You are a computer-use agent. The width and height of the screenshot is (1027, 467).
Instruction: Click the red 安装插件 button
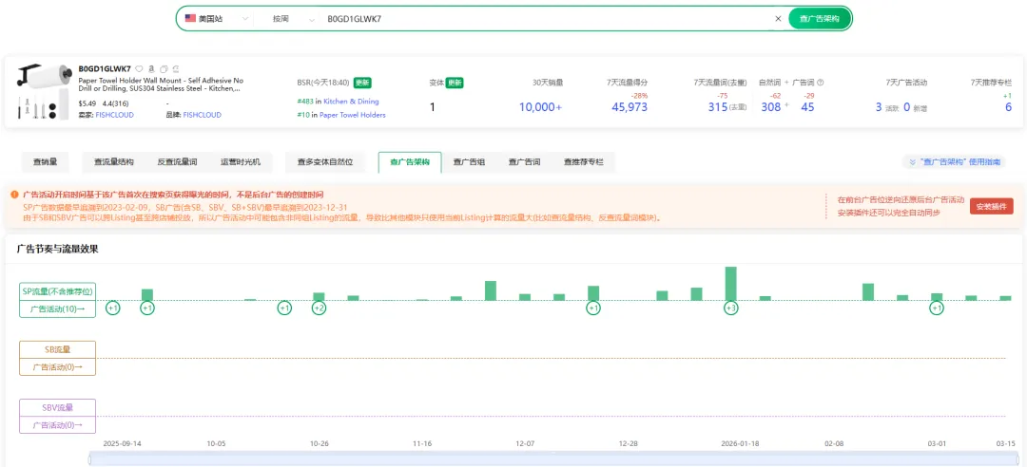tap(991, 206)
